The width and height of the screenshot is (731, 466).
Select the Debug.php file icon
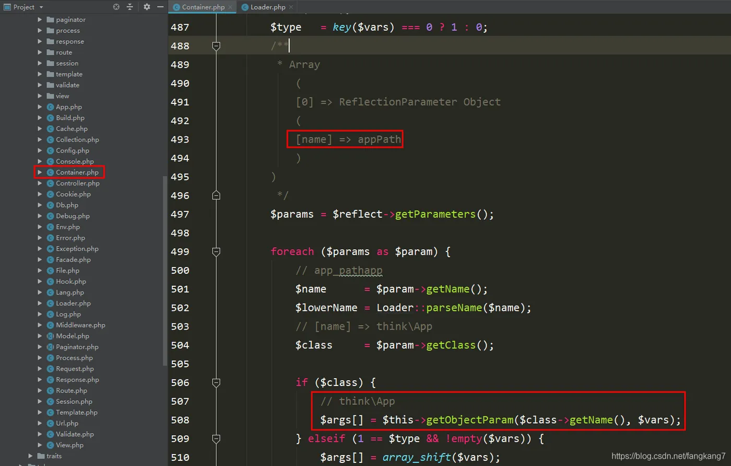click(x=51, y=216)
